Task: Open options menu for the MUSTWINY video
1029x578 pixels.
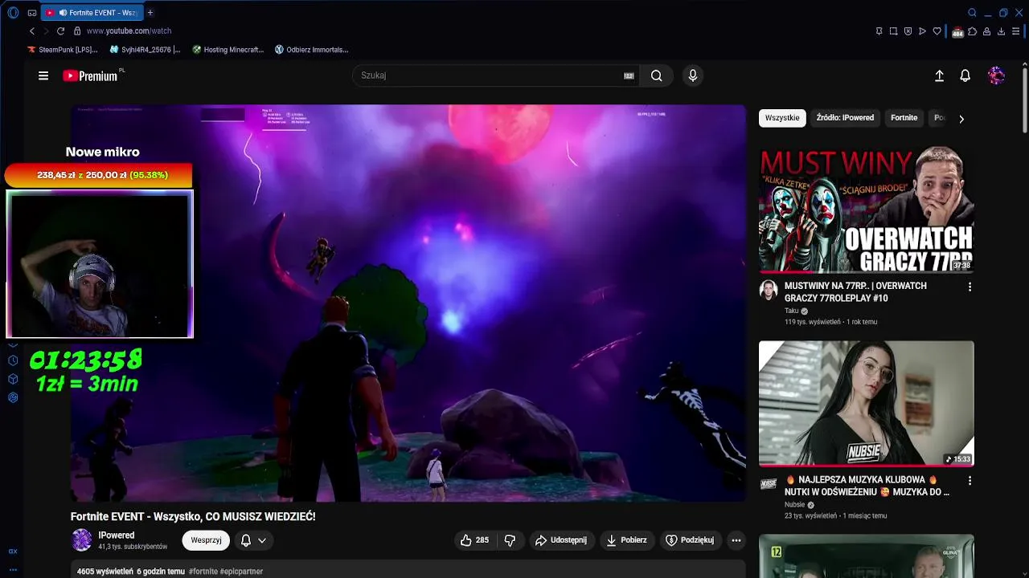Action: pos(970,287)
